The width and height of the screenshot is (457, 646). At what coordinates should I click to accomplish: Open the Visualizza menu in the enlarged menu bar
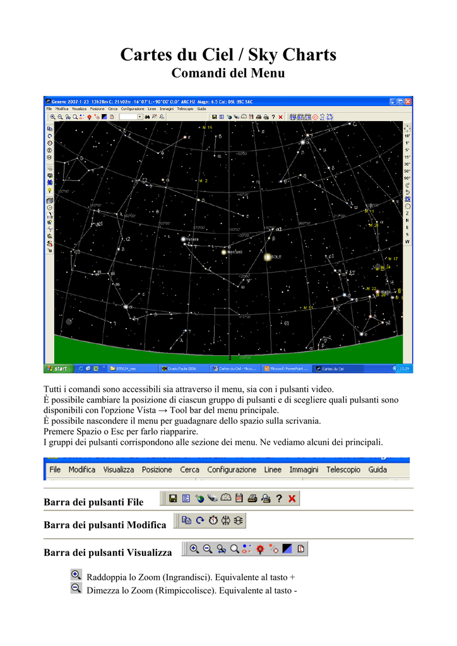pyautogui.click(x=118, y=469)
